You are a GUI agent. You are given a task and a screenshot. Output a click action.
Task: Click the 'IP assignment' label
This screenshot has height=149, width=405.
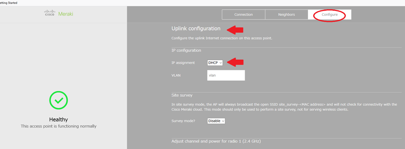click(183, 63)
